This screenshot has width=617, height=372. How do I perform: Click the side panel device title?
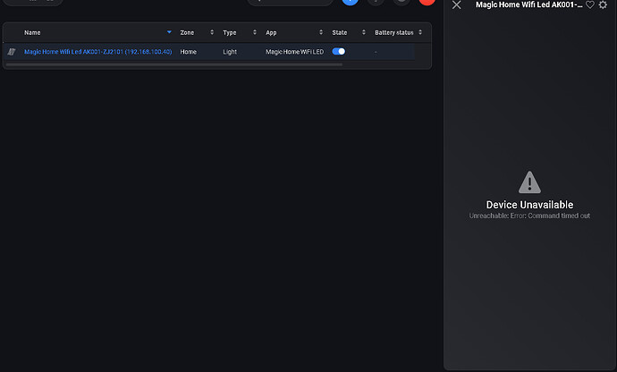coord(528,4)
